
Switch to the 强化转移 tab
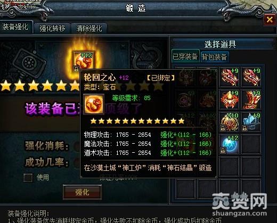point(52,28)
